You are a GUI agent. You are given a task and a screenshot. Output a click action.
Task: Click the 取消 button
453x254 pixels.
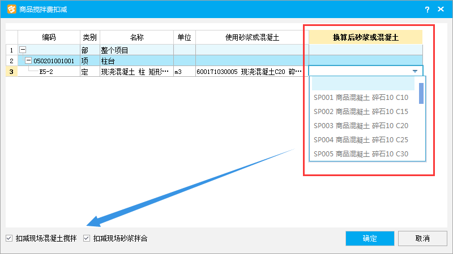coord(422,238)
